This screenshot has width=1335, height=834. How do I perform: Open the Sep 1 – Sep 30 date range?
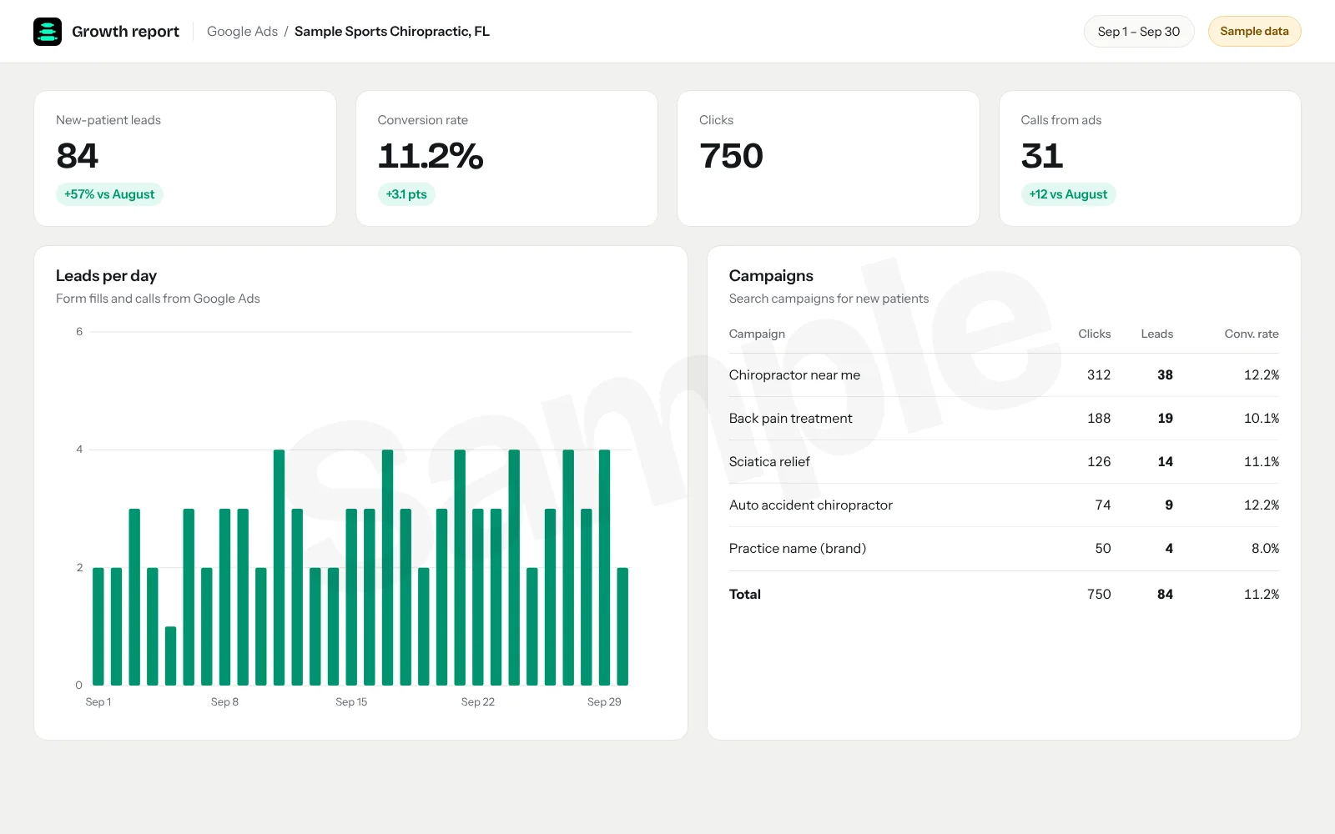[x=1139, y=32]
